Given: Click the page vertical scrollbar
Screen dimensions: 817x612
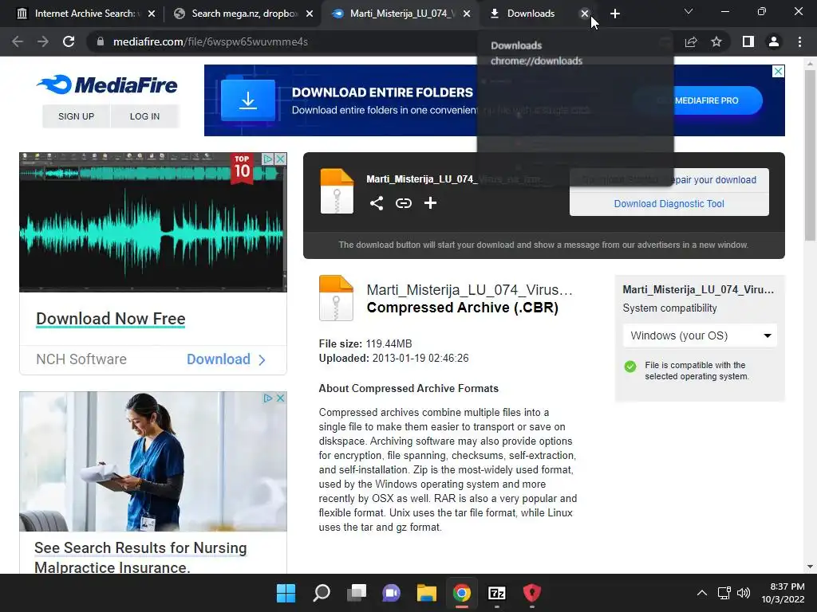Looking at the screenshot, I should click(x=810, y=156).
